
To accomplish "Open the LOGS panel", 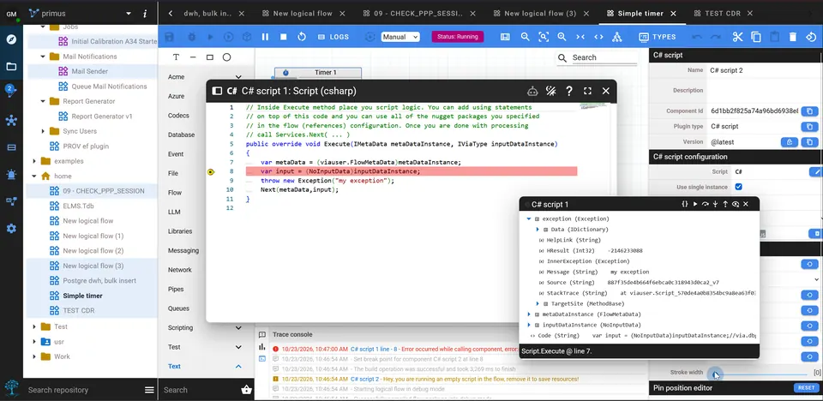I will coord(333,37).
